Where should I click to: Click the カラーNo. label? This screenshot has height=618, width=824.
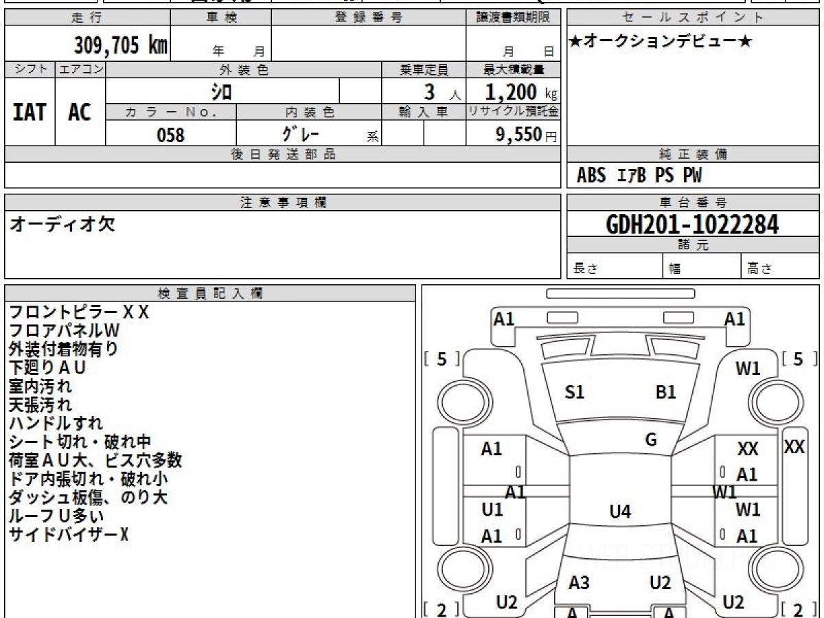(171, 112)
